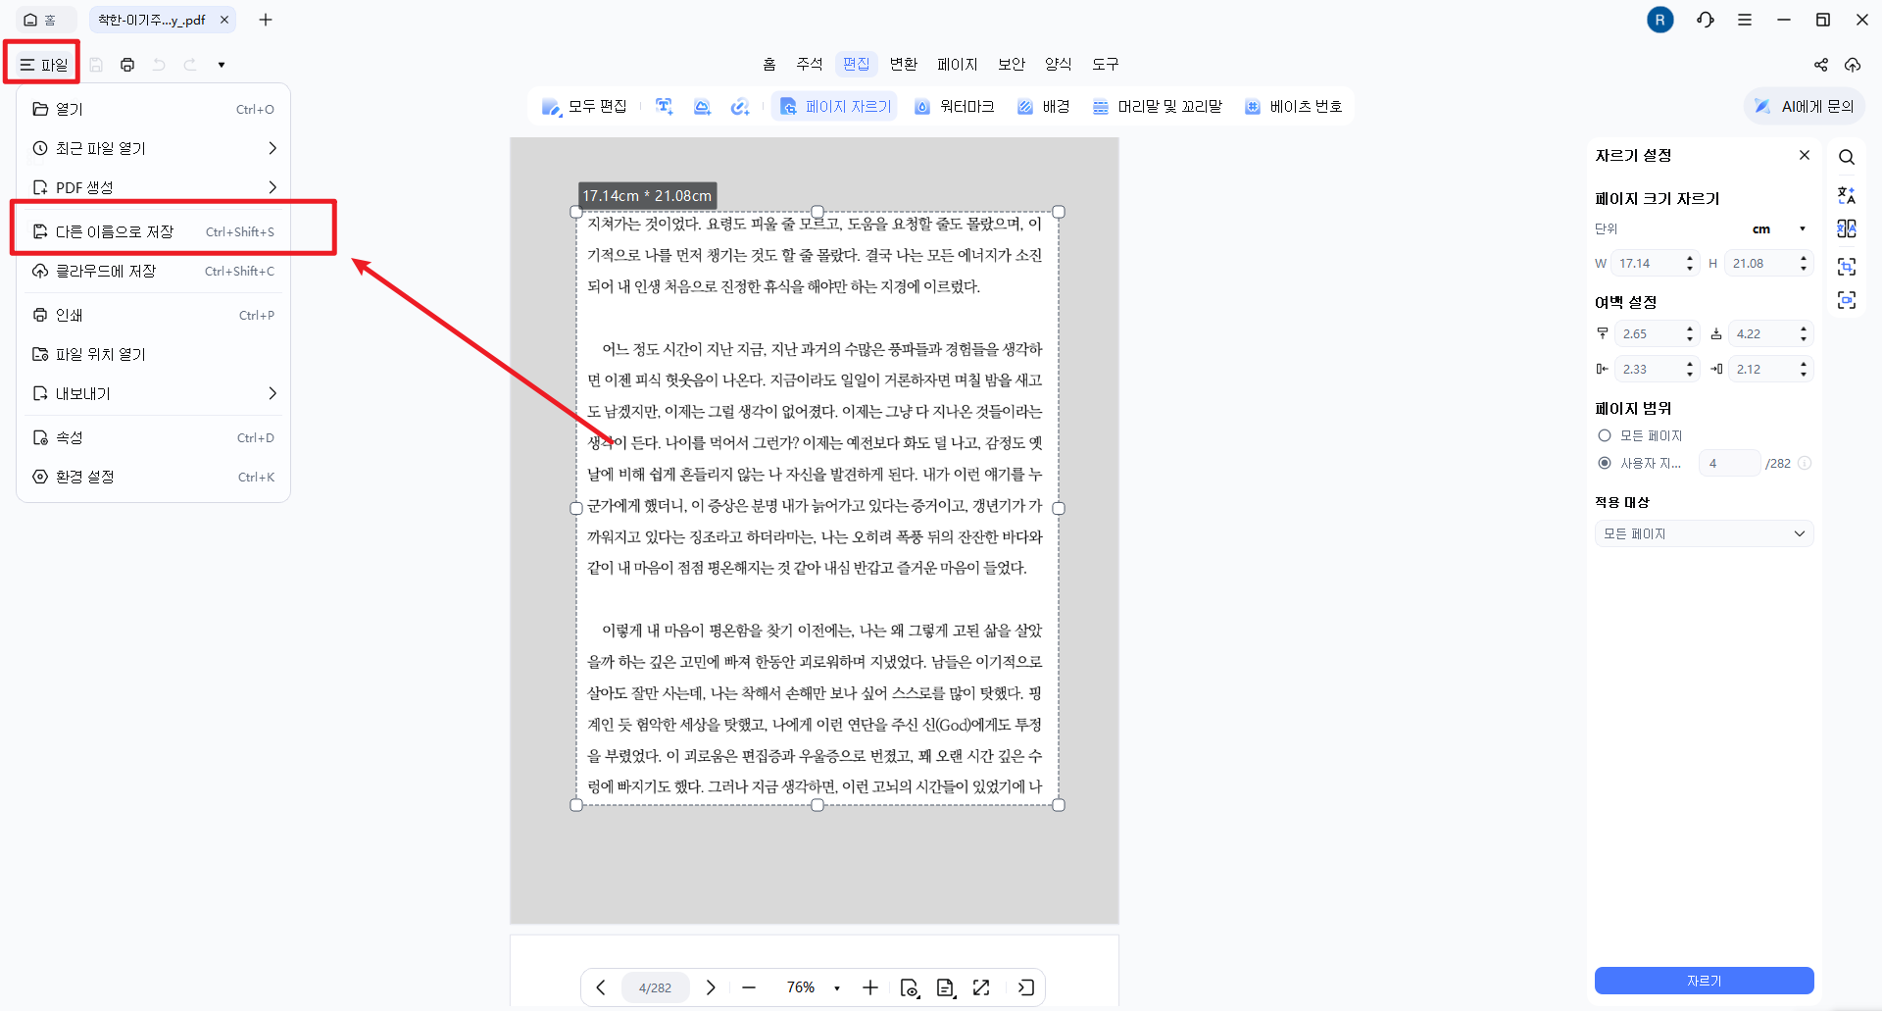Screen dimensions: 1882x1011
Task: Click the add image icon in edit toolbar
Action: 702,106
